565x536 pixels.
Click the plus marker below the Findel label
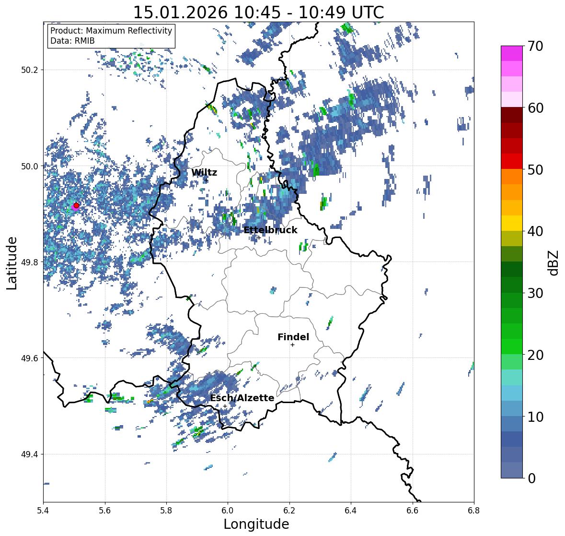click(x=293, y=345)
